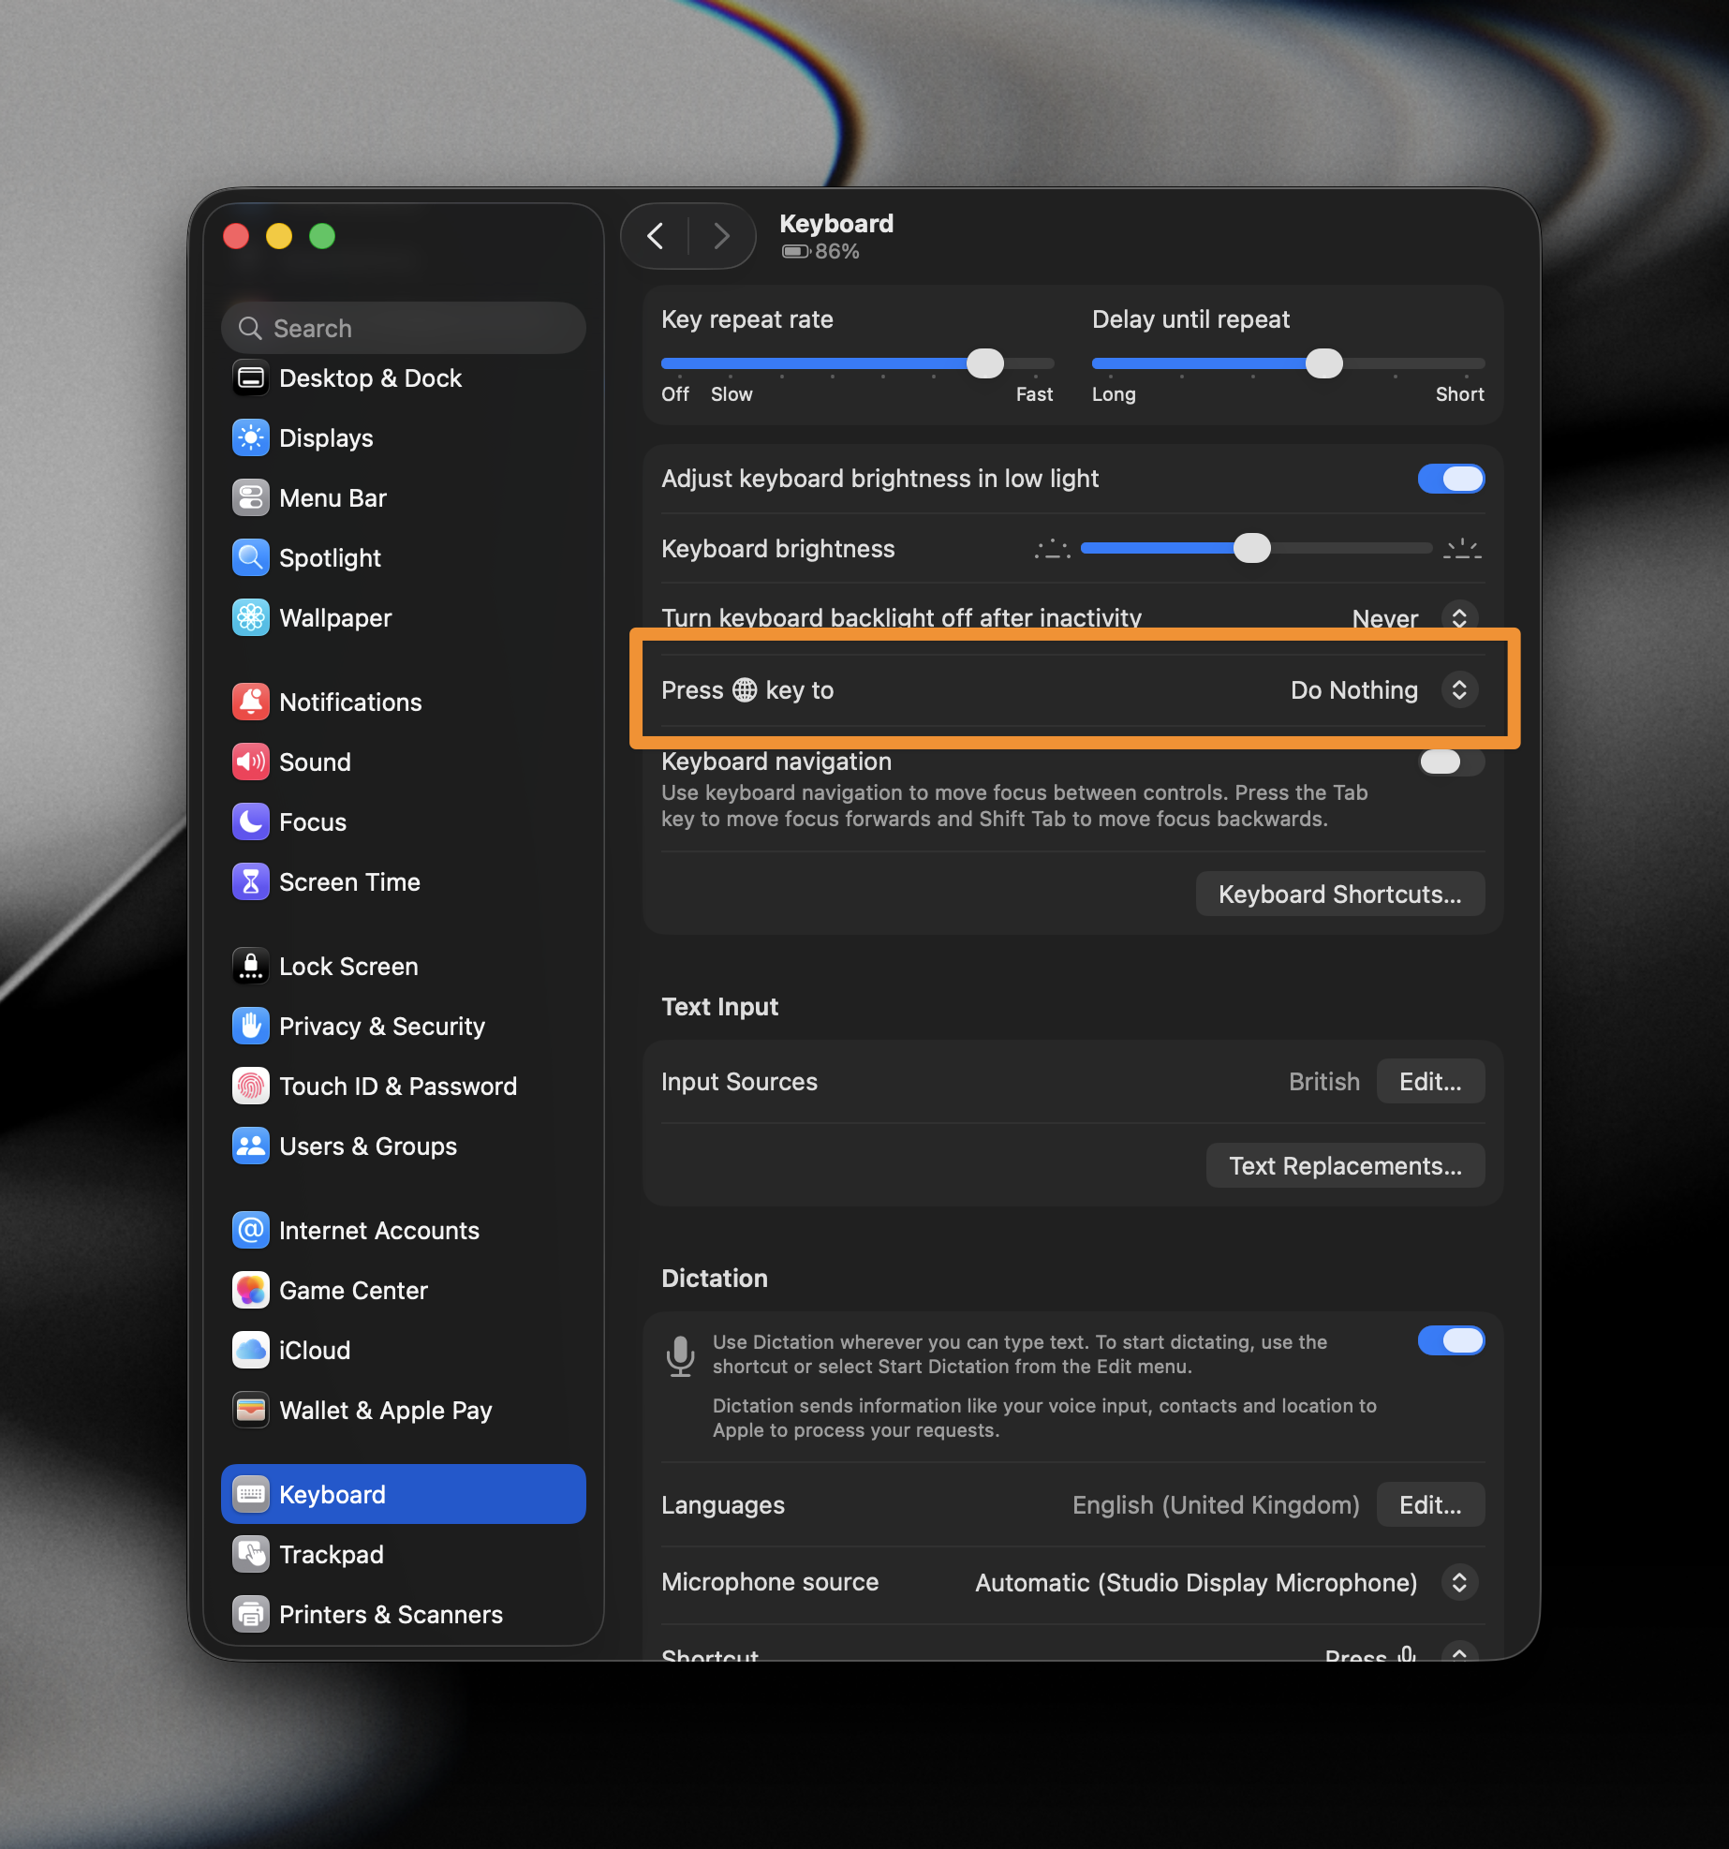The width and height of the screenshot is (1729, 1849).
Task: Click the Key repeat rate slider
Action: 857,363
